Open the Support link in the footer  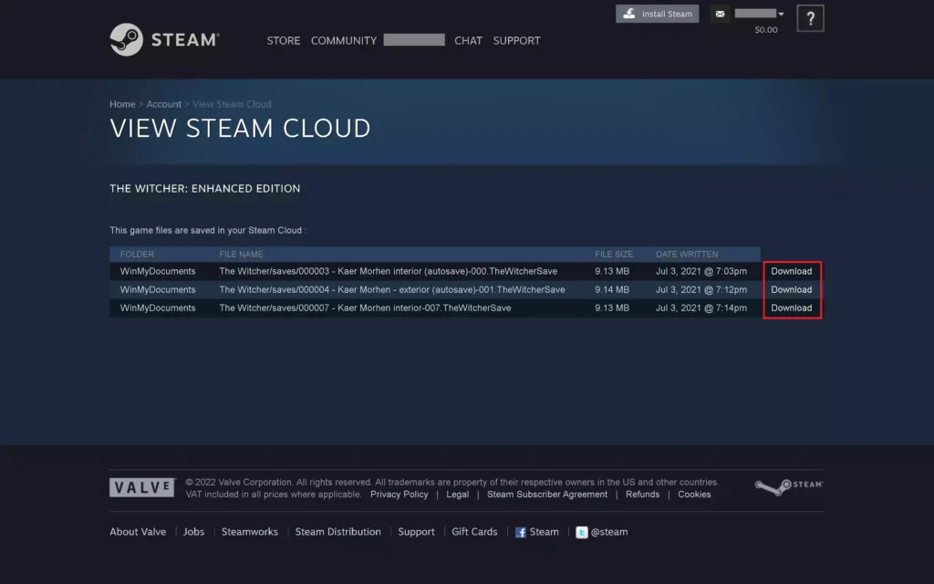[416, 532]
